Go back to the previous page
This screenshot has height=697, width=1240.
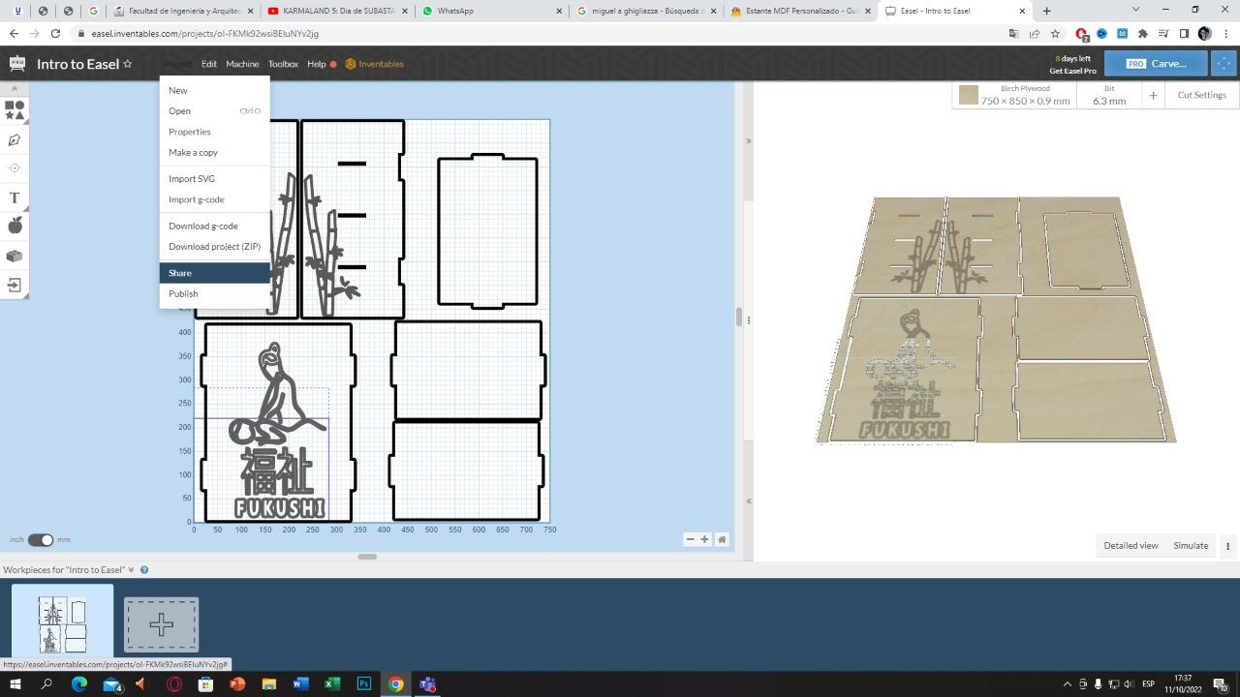(14, 33)
